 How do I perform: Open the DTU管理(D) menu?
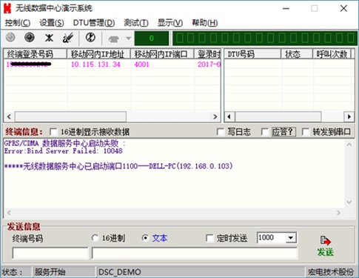[x=94, y=23]
